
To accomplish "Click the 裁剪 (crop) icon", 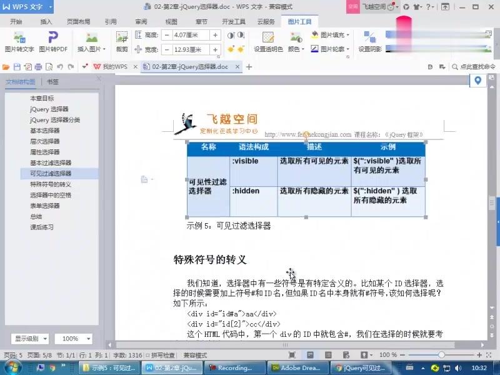I will [121, 42].
